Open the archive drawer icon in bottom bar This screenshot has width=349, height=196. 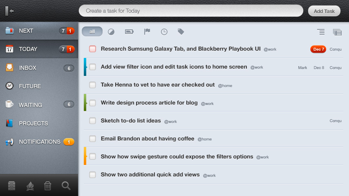click(x=11, y=186)
